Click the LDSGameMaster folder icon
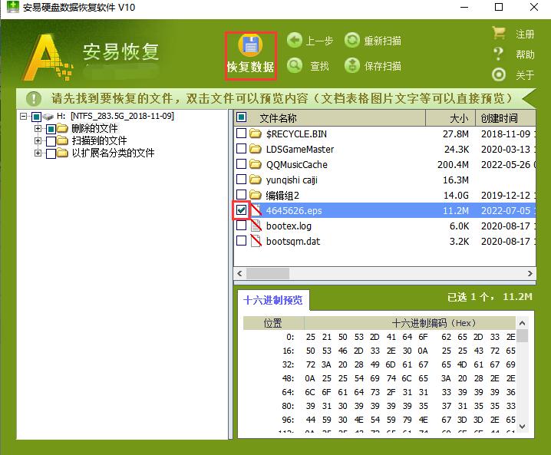 (256, 149)
